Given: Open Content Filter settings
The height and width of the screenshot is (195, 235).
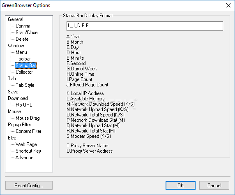Looking at the screenshot, I should [28, 131].
